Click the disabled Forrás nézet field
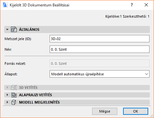The image size is (154, 118). coord(100,63)
